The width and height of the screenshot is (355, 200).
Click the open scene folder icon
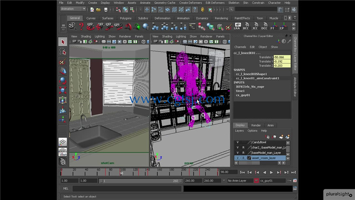[x=99, y=9]
